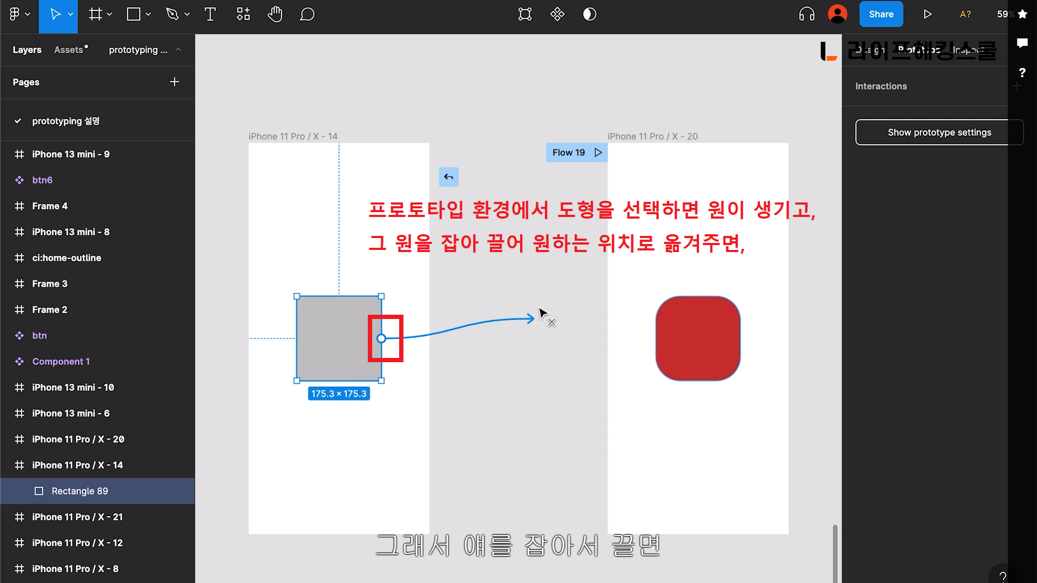Click the Share button

880,15
